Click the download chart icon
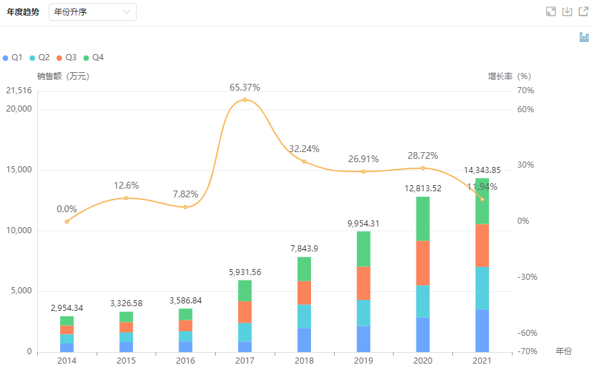The image size is (591, 369). pyautogui.click(x=567, y=11)
